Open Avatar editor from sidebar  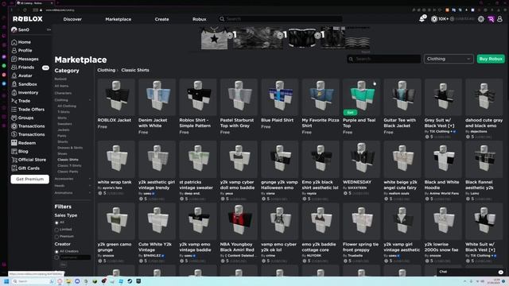[21, 76]
